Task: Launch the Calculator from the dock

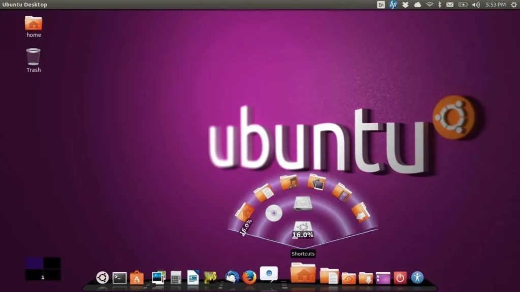Action: point(176,277)
